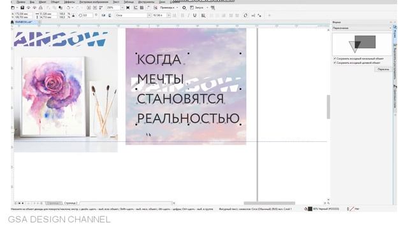This screenshot has height=229, width=408.
Task: Click the outline pen status icon
Action: click(348, 209)
